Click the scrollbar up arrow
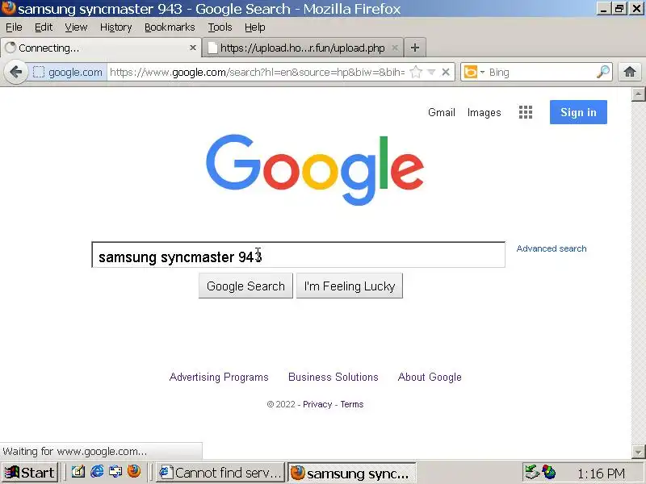Viewport: 646px width, 484px height. pos(638,94)
